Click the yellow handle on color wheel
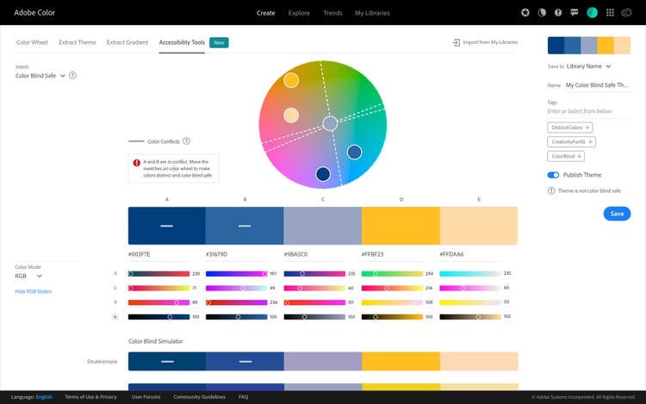 point(291,80)
